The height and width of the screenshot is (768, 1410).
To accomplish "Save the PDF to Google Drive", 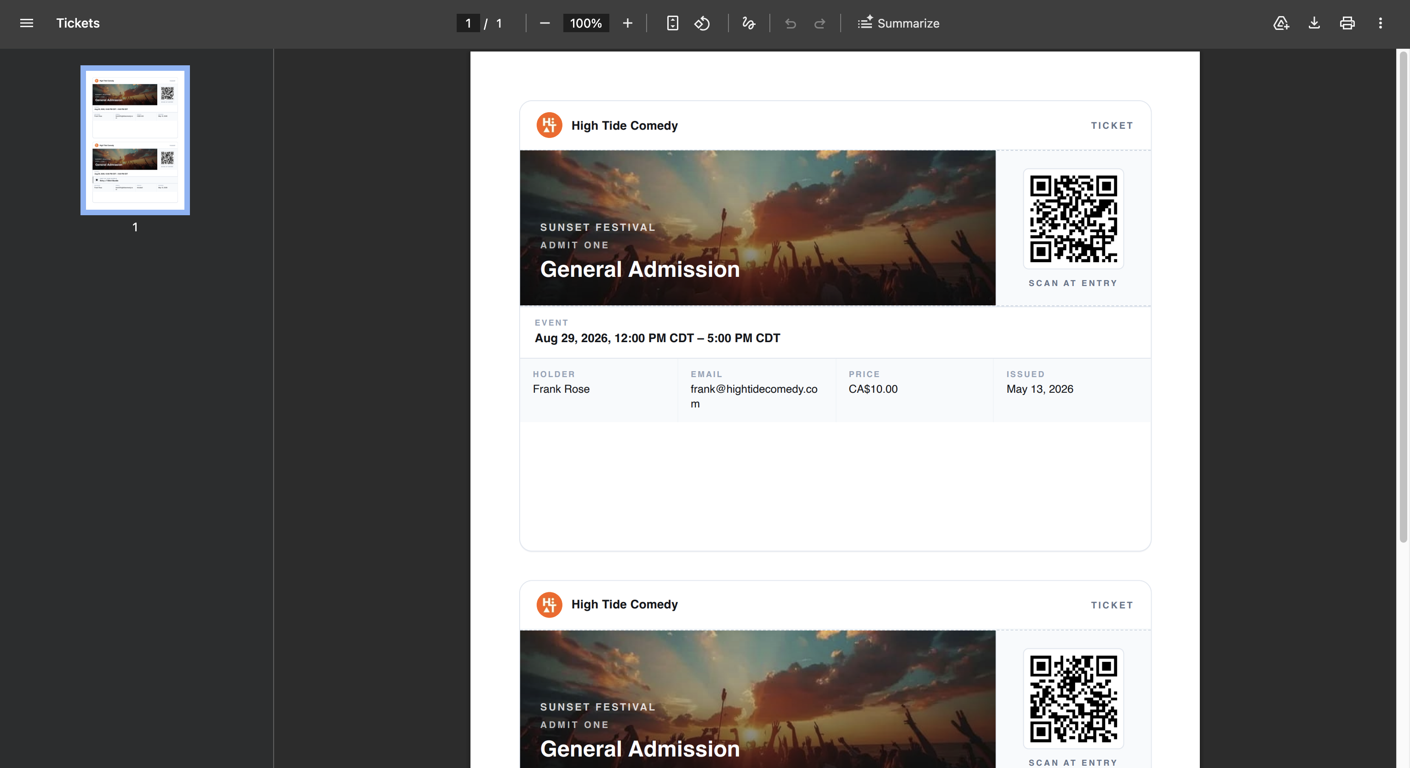I will point(1281,23).
